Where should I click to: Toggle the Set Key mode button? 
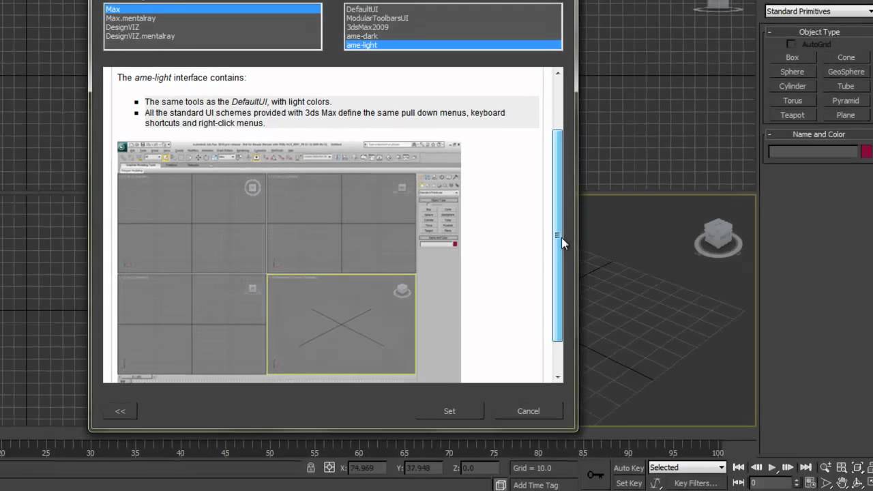[628, 483]
